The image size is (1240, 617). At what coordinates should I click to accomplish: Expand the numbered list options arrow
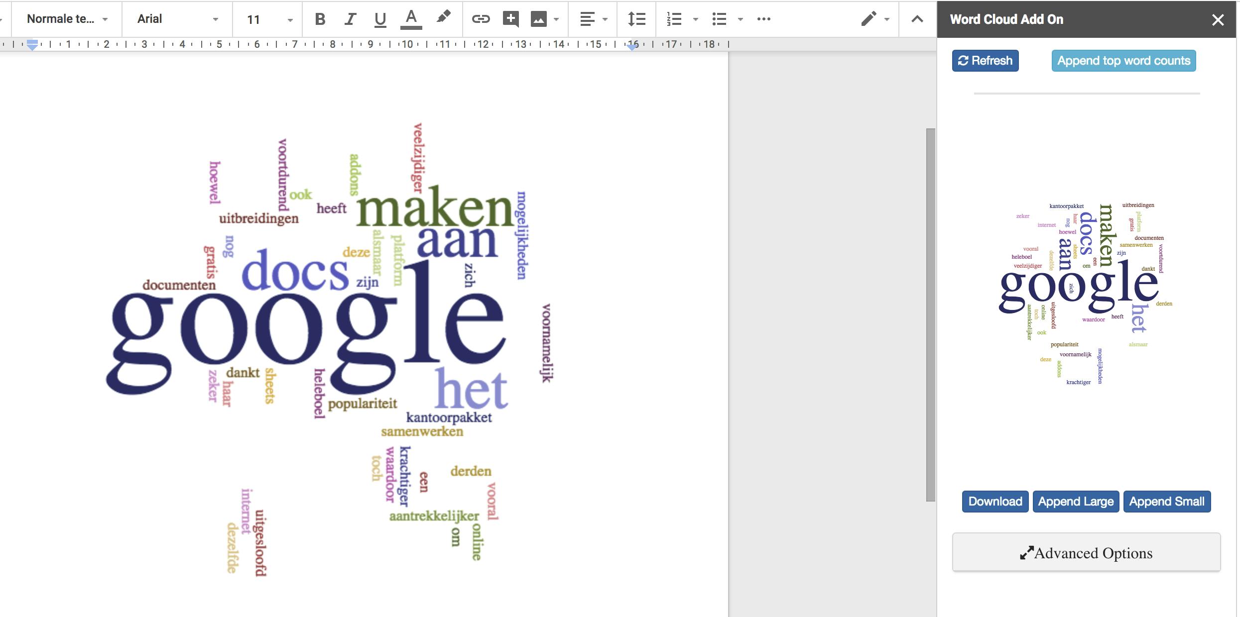coord(696,19)
